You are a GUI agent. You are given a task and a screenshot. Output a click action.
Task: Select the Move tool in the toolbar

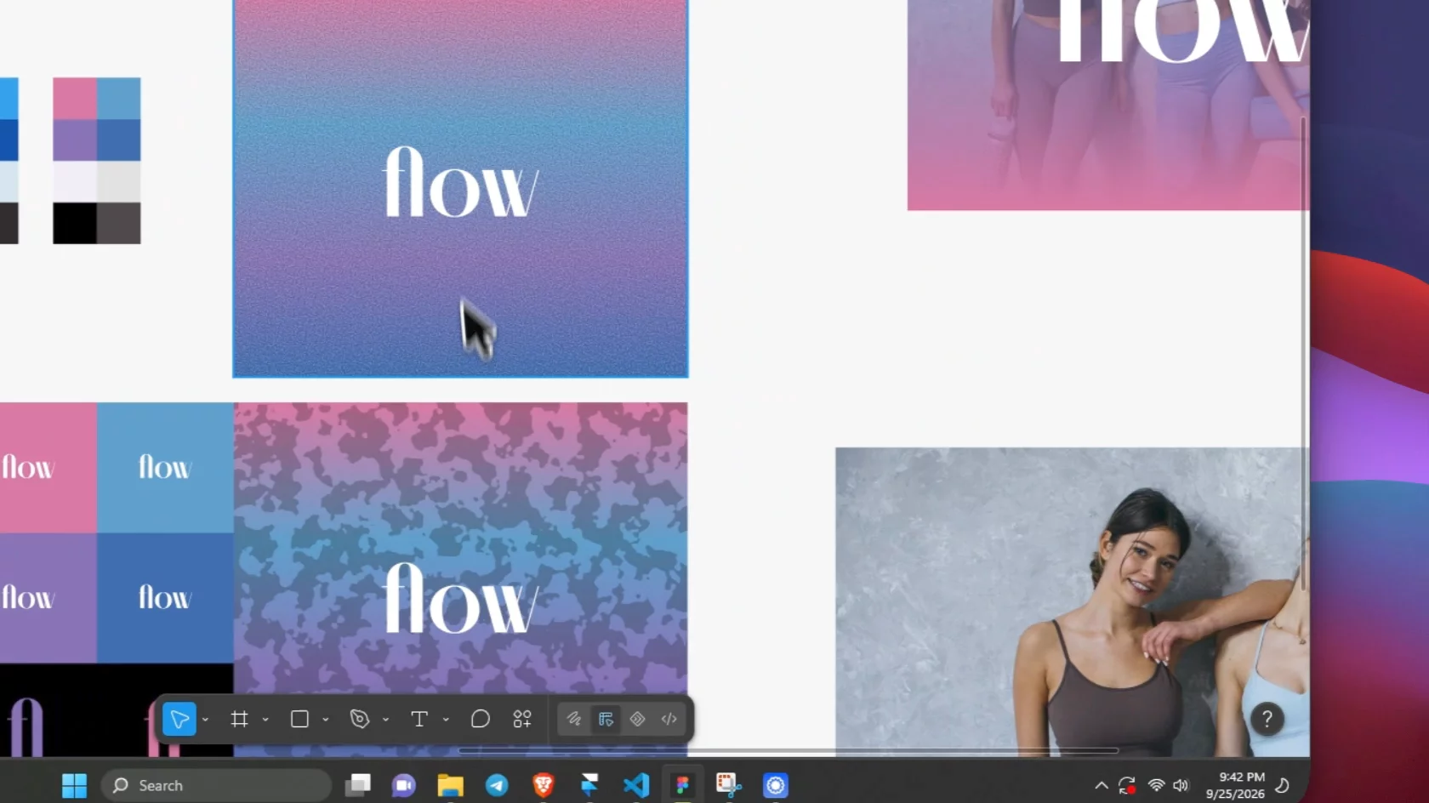pyautogui.click(x=179, y=720)
